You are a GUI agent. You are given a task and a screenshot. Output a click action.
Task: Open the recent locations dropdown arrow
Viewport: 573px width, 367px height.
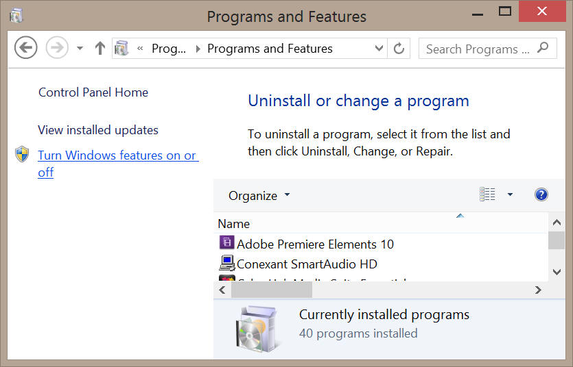80,48
